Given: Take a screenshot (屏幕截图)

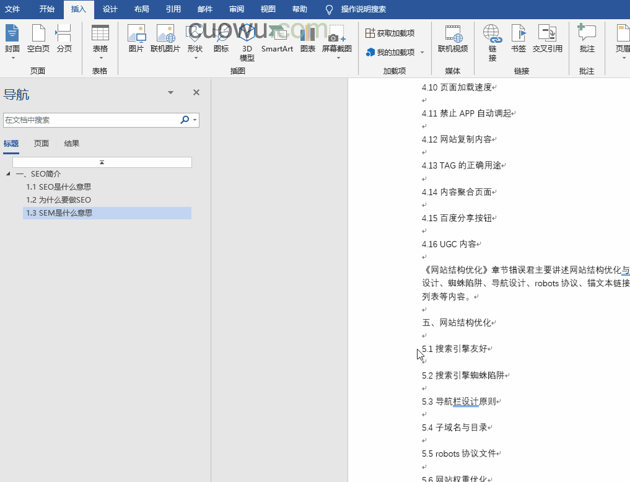Looking at the screenshot, I should pyautogui.click(x=337, y=42).
